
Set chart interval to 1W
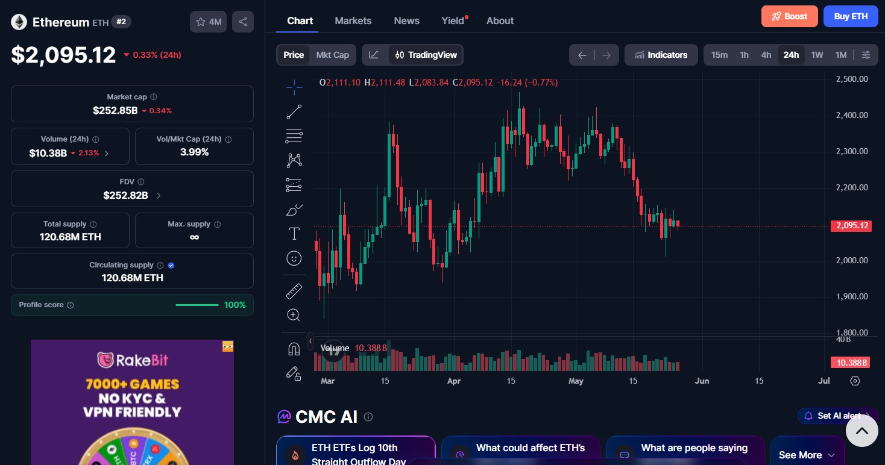tap(817, 55)
